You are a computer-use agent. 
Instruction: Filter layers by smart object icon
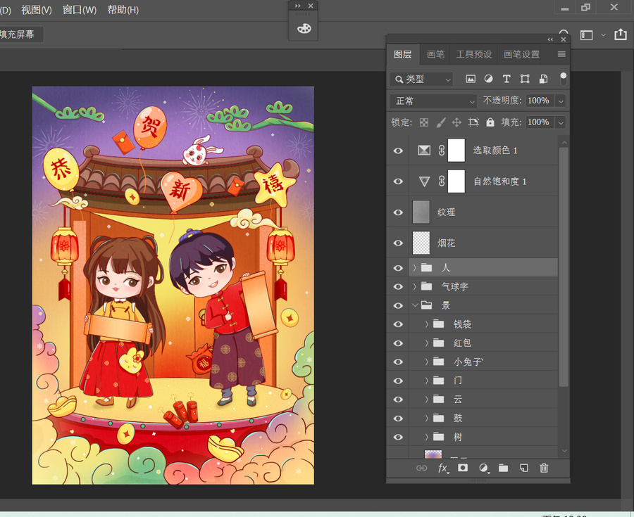click(543, 79)
